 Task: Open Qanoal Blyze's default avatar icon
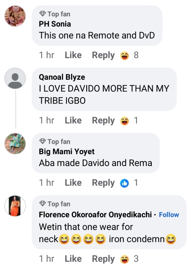[x=15, y=78]
